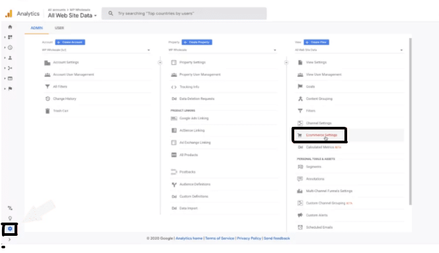The height and width of the screenshot is (253, 439).
Task: Open Customization dashboards sidebar icon
Action: tap(10, 37)
